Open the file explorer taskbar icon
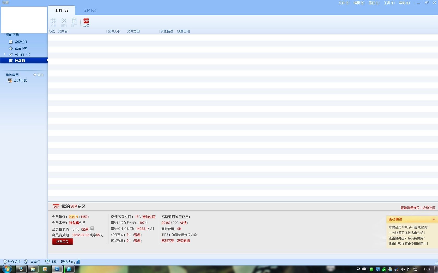The width and height of the screenshot is (438, 273). pos(33,269)
